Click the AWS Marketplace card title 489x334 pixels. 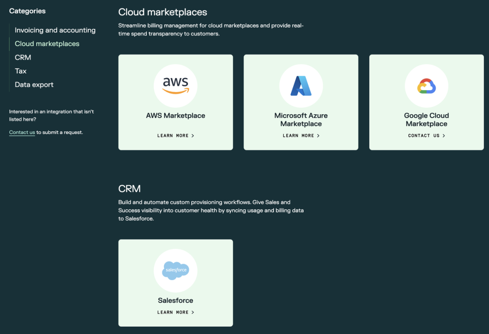pyautogui.click(x=176, y=116)
